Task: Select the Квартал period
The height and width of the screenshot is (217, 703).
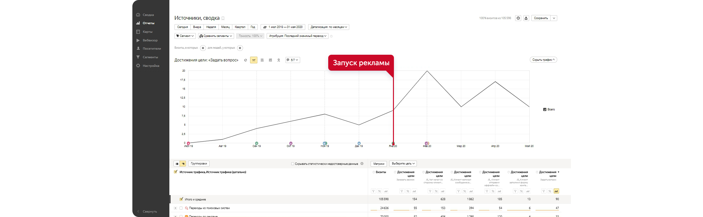Action: [240, 27]
